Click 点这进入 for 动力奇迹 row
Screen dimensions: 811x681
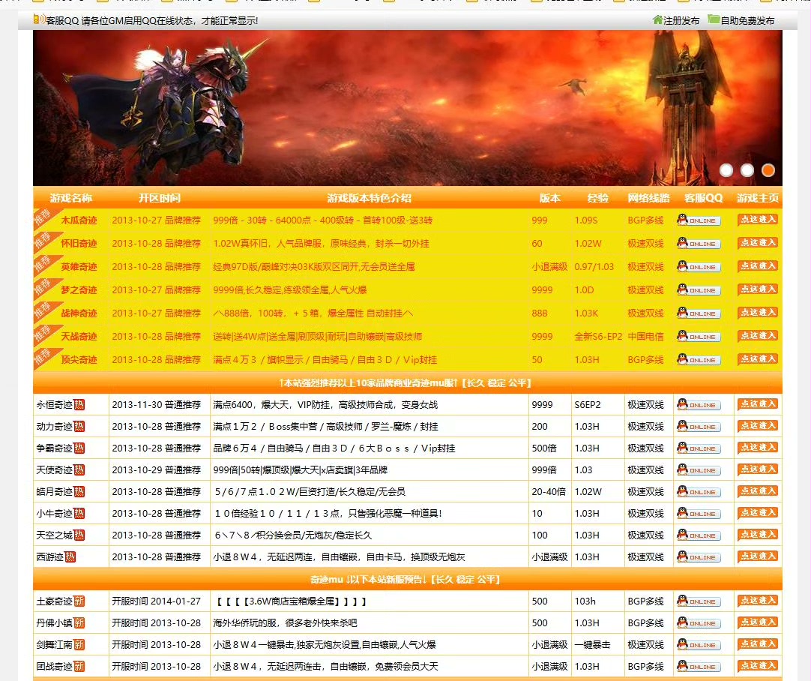point(758,427)
